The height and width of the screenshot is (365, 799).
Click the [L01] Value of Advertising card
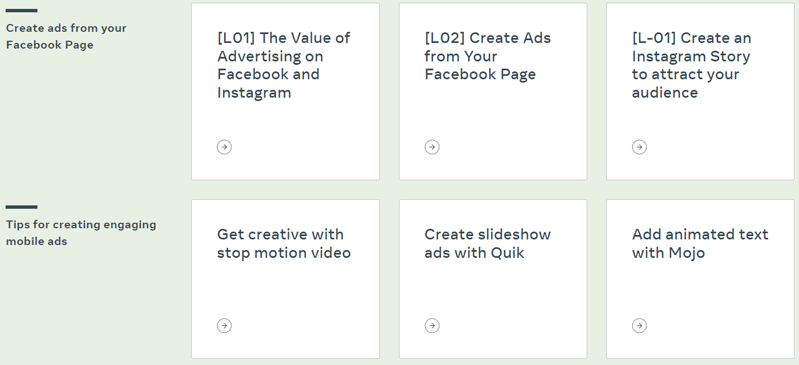click(285, 91)
